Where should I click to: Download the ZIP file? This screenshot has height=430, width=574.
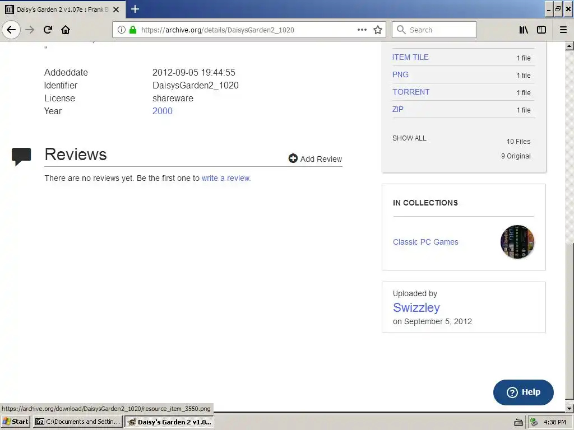tap(397, 109)
